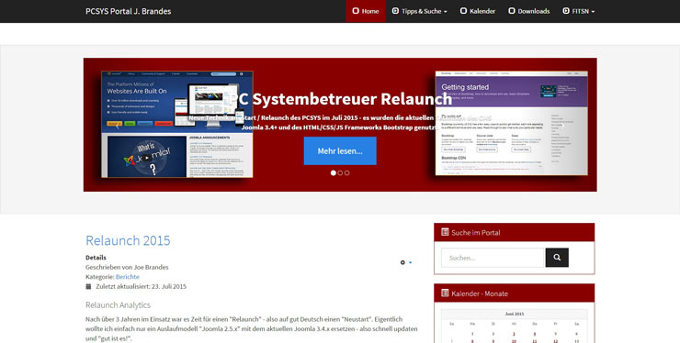Screen dimensions: 680x343
Task: Click the Zuletzt aktualisiert: 23. Juli 2015 text
Action: 142,286
